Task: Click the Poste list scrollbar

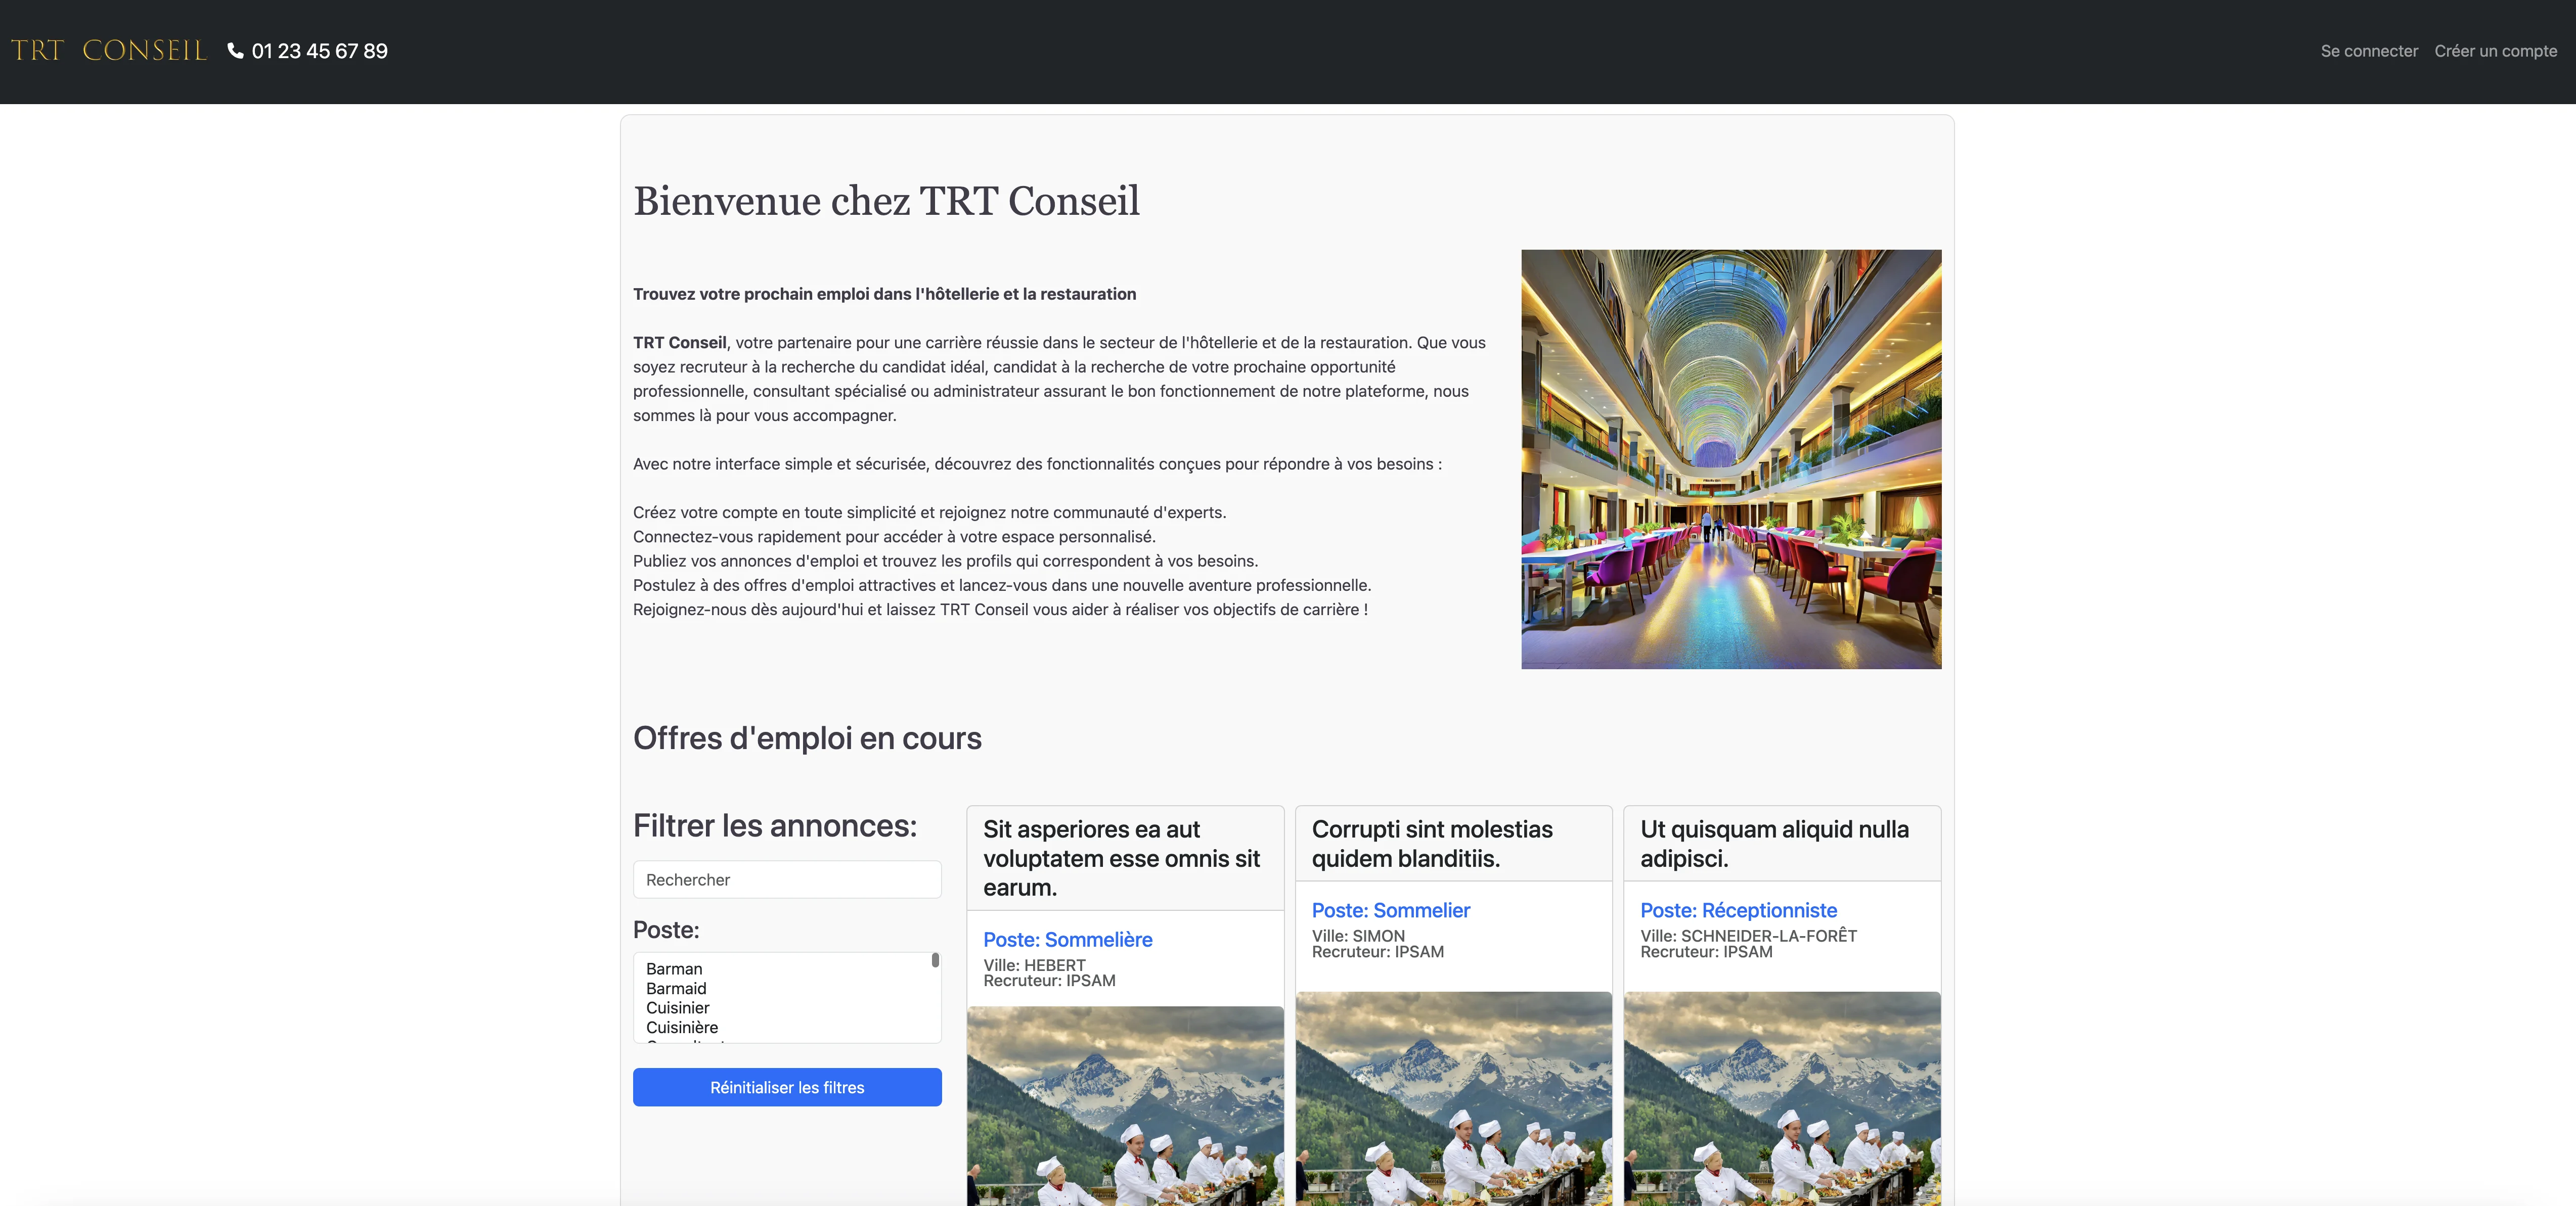Action: click(x=935, y=960)
